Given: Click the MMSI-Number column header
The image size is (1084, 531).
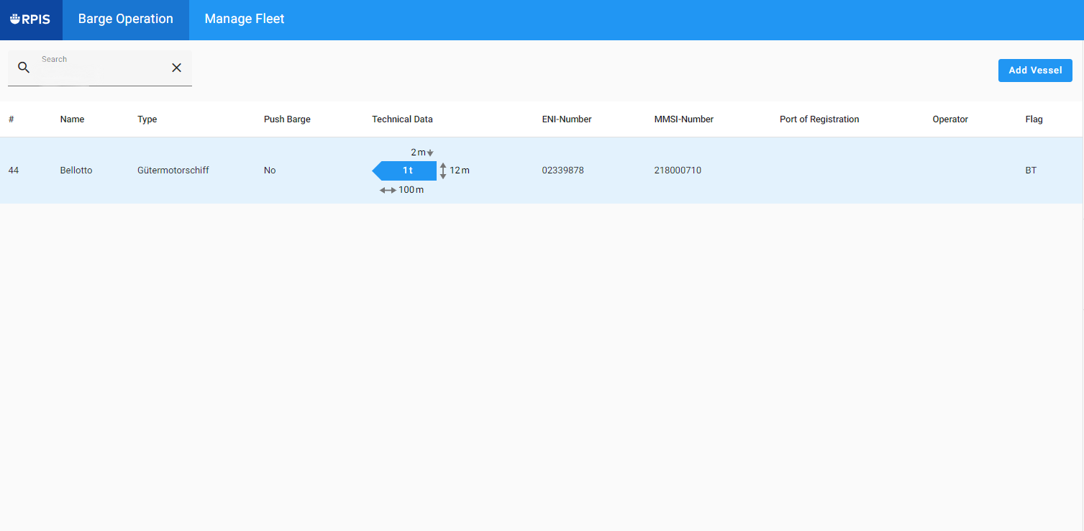Looking at the screenshot, I should pos(683,119).
